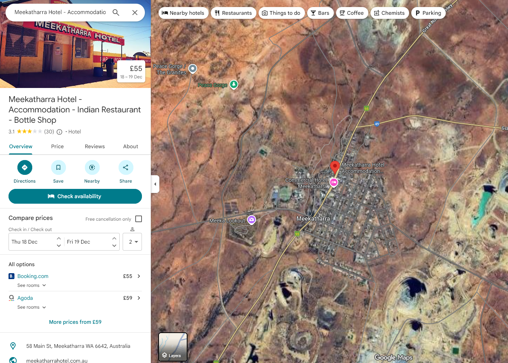Image resolution: width=508 pixels, height=363 pixels.
Task: Open the Booking.com £55 offer arrow
Action: (x=139, y=276)
